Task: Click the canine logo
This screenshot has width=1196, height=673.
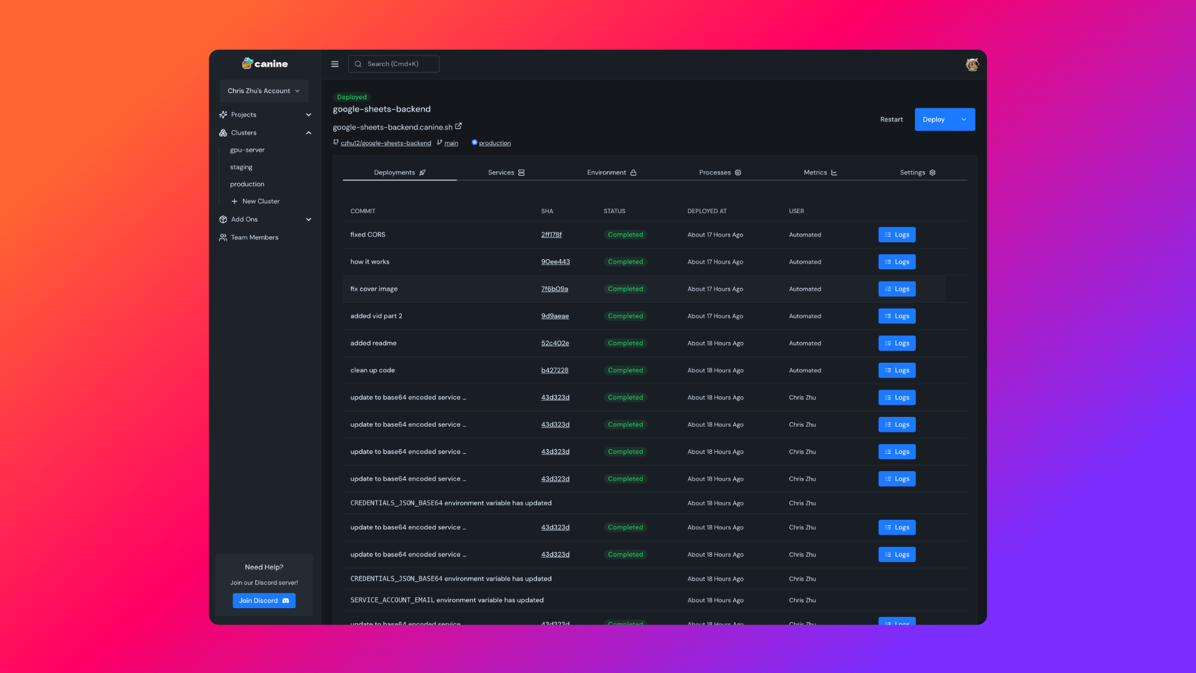Action: point(265,64)
